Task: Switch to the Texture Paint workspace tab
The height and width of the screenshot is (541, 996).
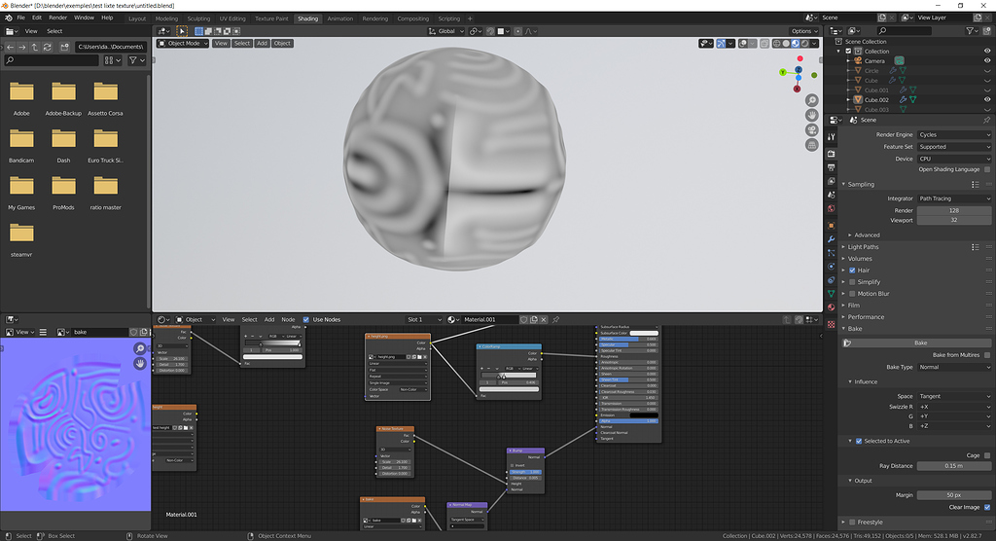Action: [x=272, y=18]
